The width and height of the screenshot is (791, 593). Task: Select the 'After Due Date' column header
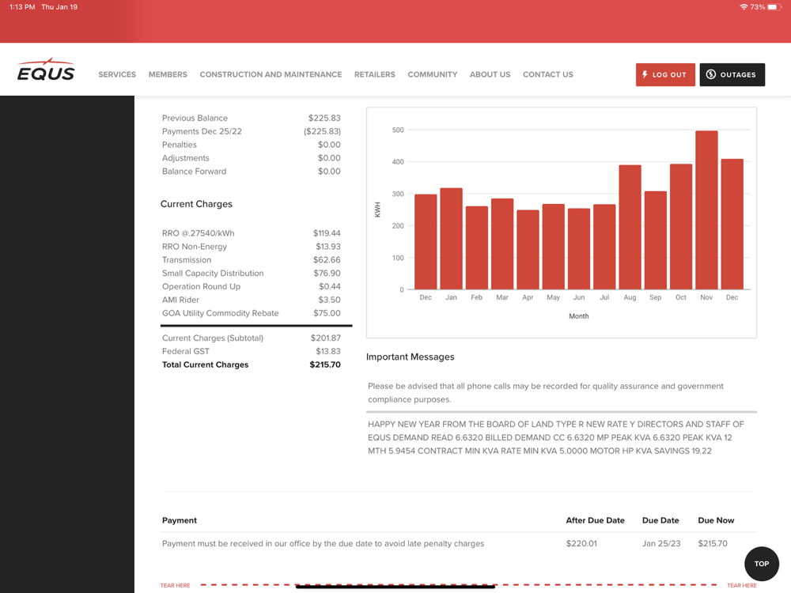[x=596, y=520]
